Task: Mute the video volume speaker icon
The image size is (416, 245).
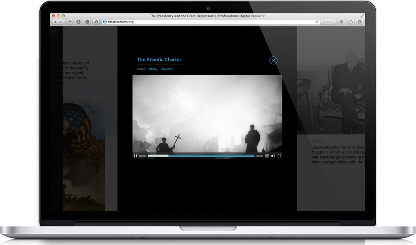Action: pos(273,156)
